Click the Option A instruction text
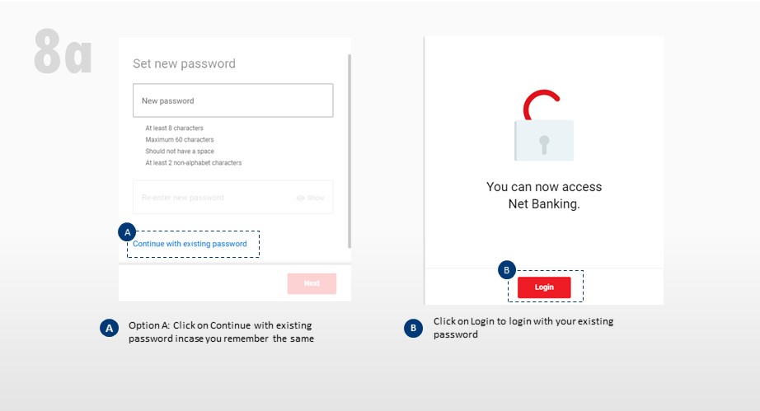The image size is (760, 411). (221, 332)
